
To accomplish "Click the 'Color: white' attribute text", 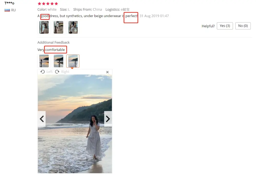I will [x=47, y=9].
